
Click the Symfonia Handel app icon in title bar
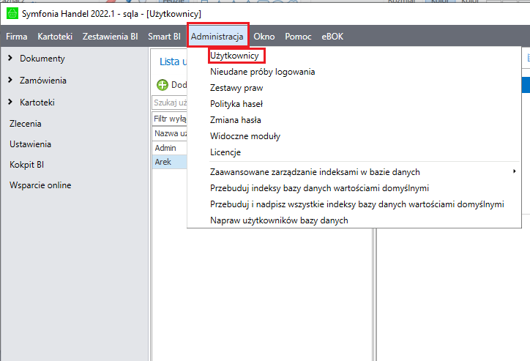11,13
